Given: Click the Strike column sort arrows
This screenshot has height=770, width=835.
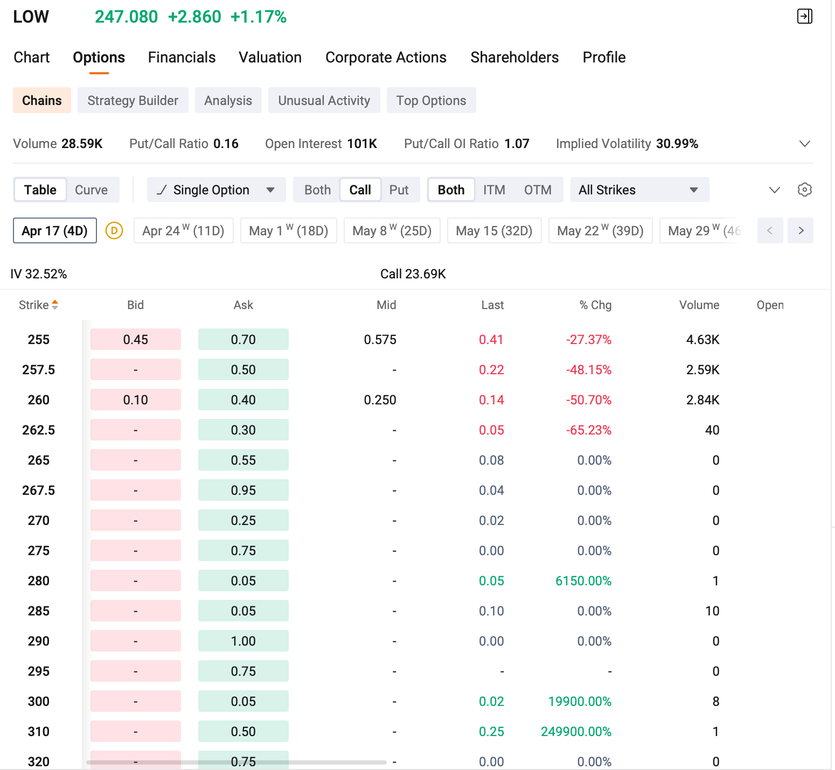Looking at the screenshot, I should [54, 305].
